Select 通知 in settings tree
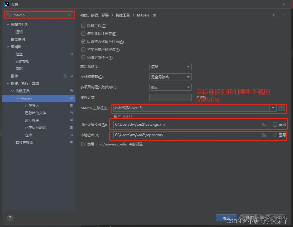The width and height of the screenshot is (293, 227). tap(19, 32)
